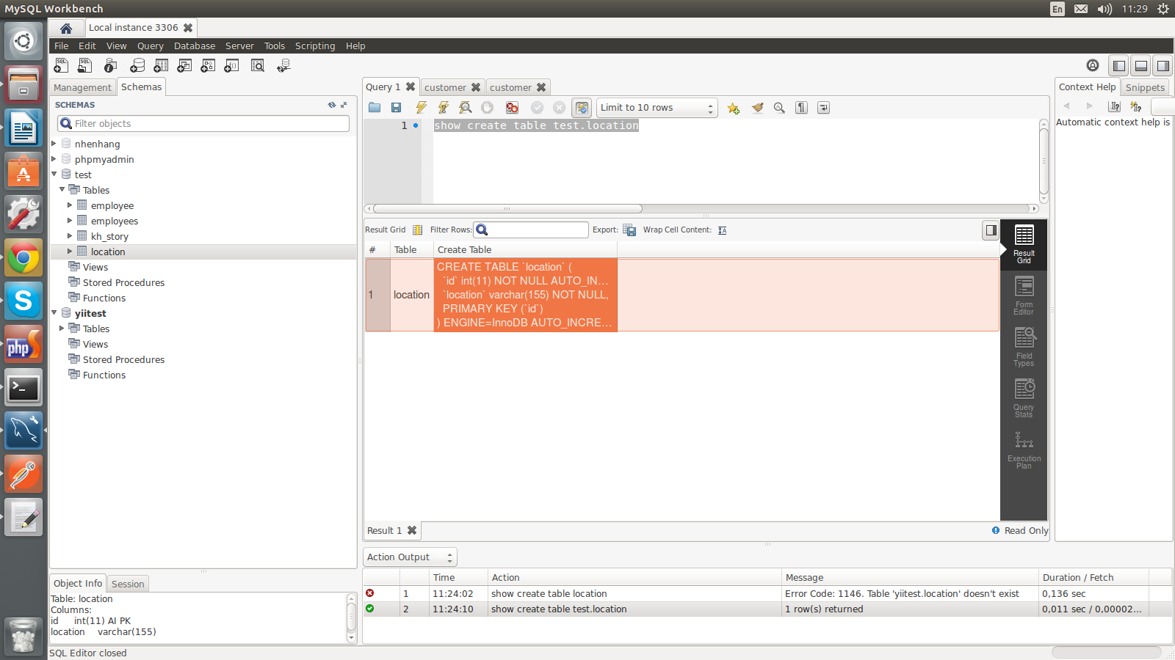This screenshot has height=660, width=1175.
Task: Click the Filter objects search field
Action: pyautogui.click(x=203, y=124)
